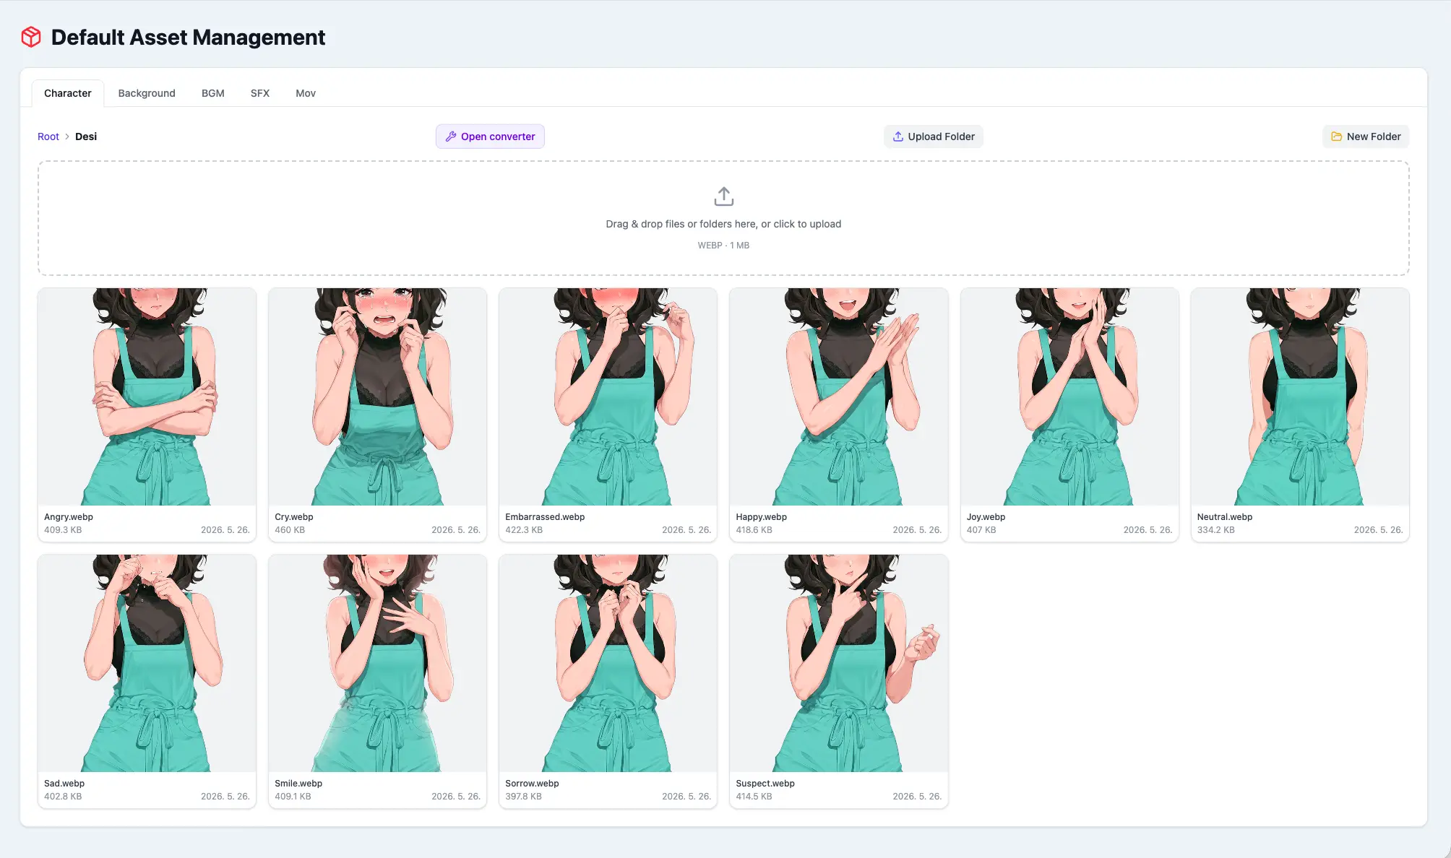Image resolution: width=1451 pixels, height=858 pixels.
Task: Click the drag and drop upload text
Action: 723,224
